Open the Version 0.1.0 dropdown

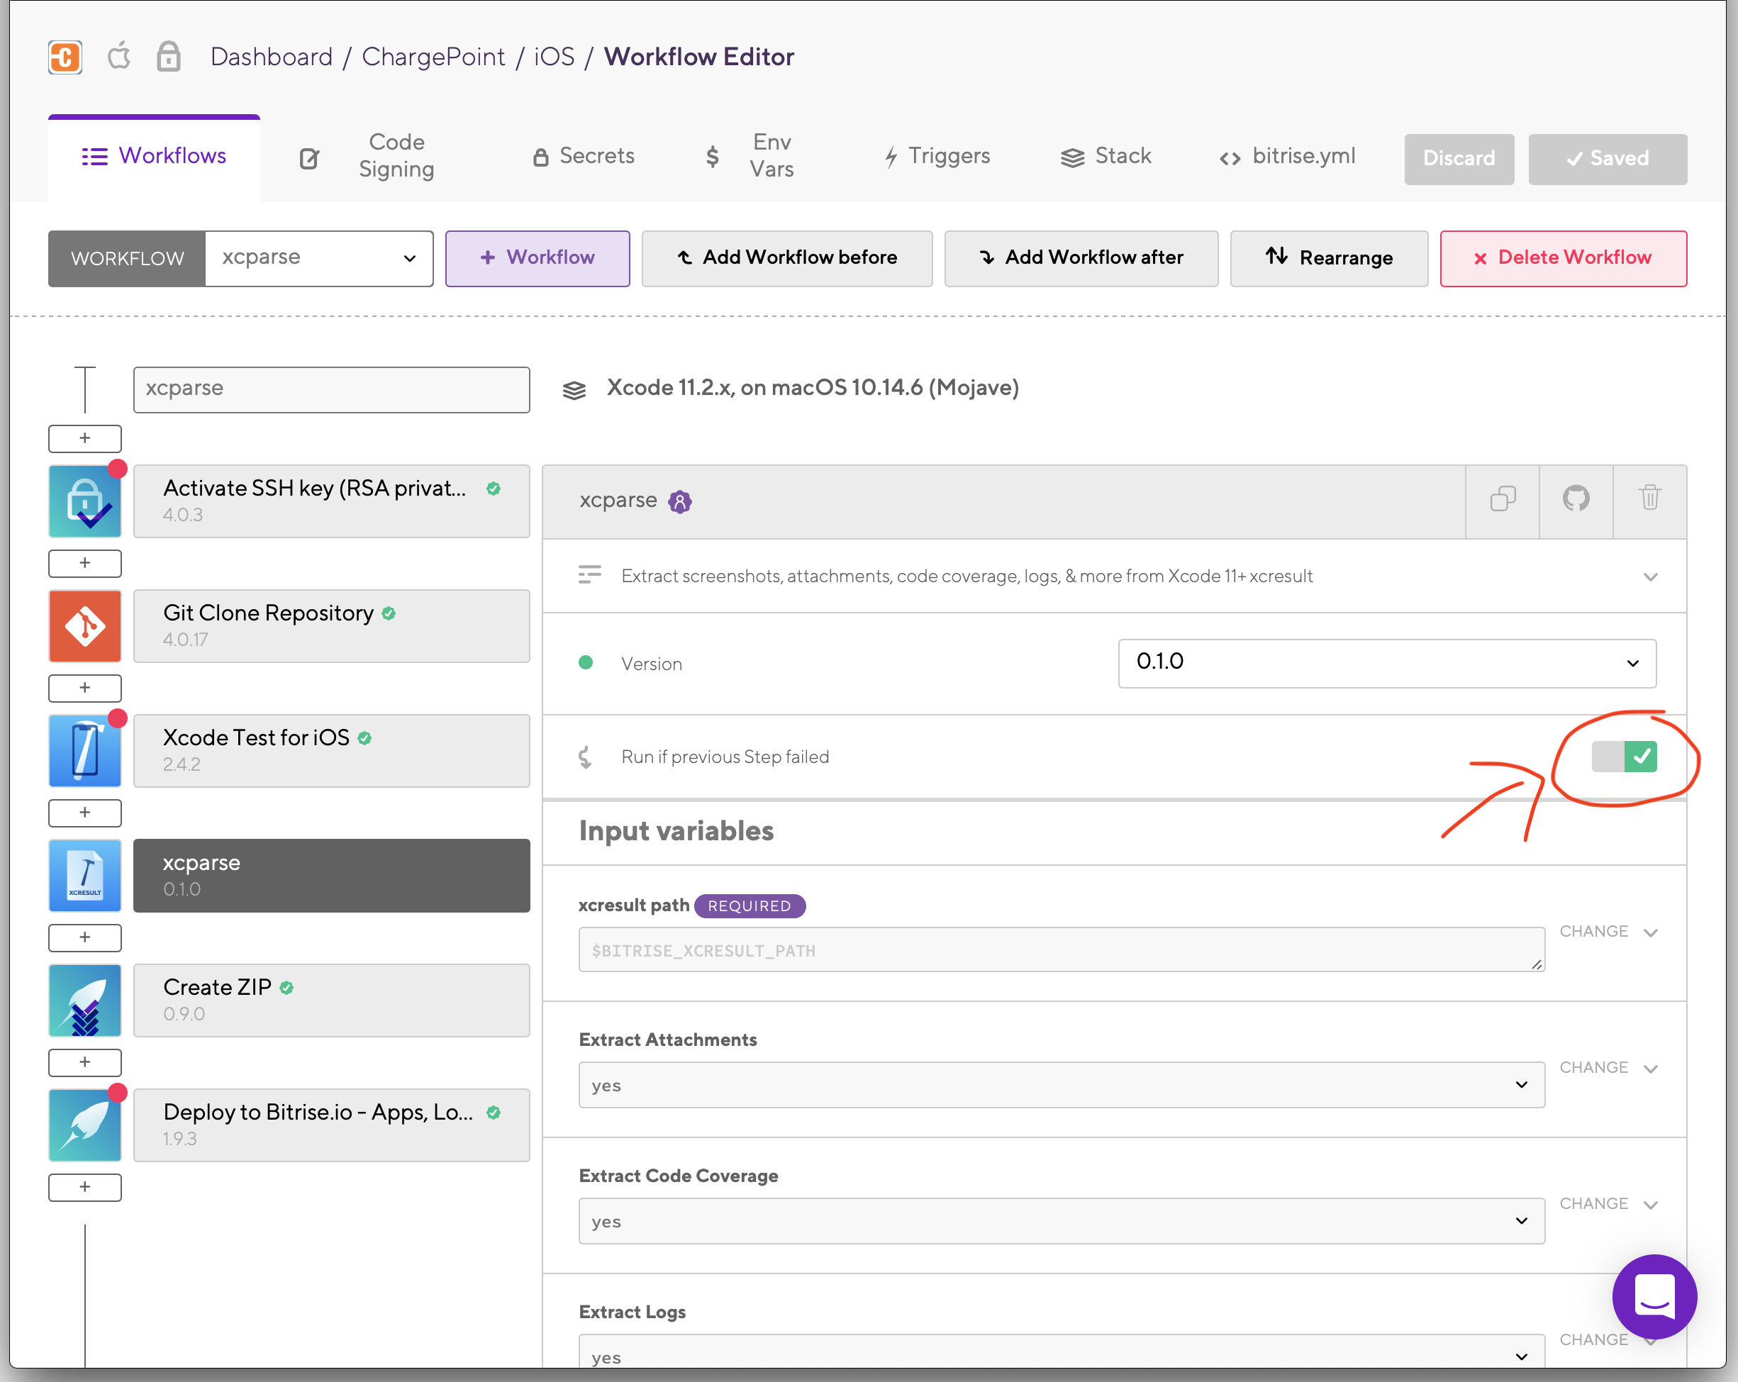1386,663
